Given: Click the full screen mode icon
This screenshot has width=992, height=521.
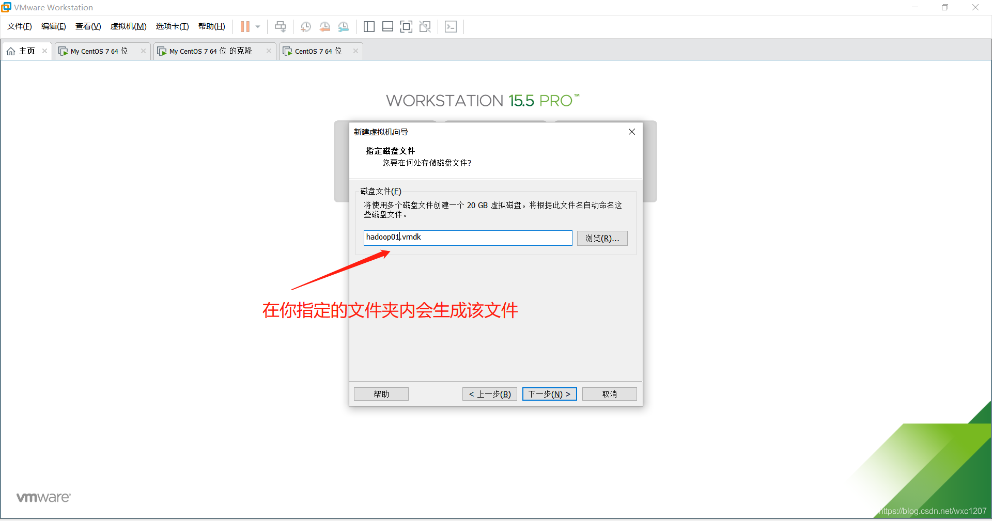Looking at the screenshot, I should pyautogui.click(x=406, y=26).
